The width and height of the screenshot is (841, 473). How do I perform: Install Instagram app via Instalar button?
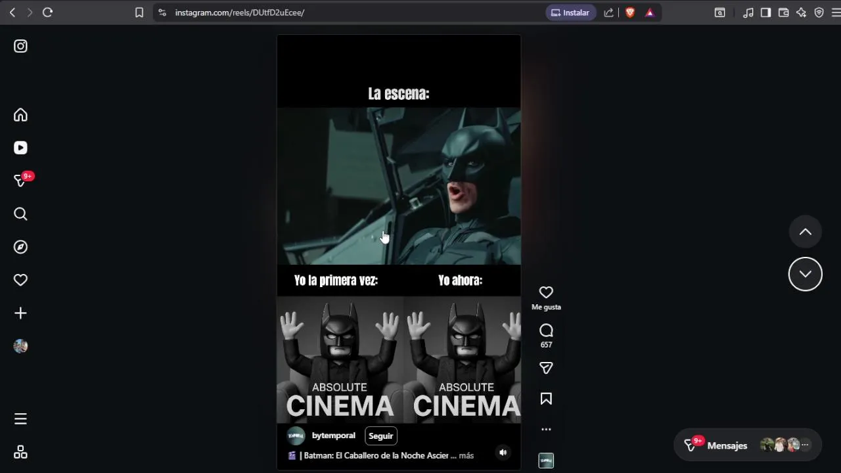pyautogui.click(x=570, y=12)
